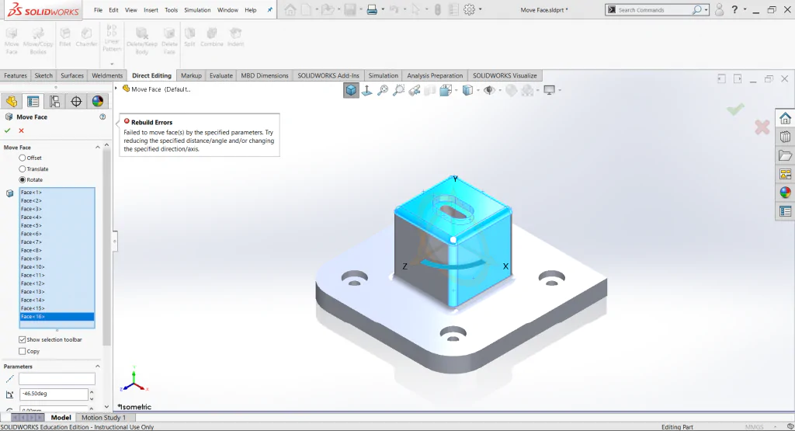Open the Tools menu
This screenshot has height=431, width=795.
coord(172,9)
